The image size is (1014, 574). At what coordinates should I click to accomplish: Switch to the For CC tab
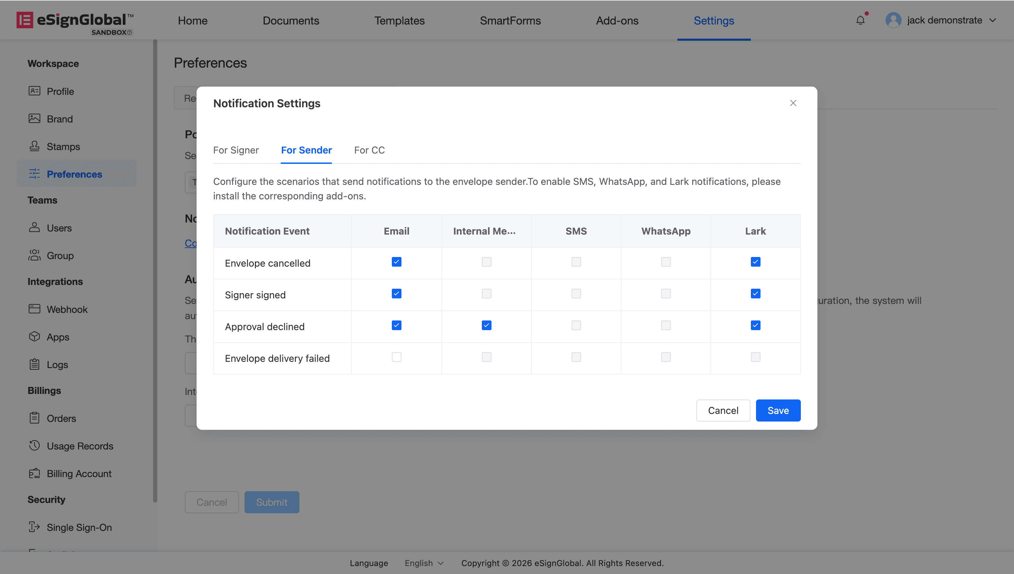(369, 150)
